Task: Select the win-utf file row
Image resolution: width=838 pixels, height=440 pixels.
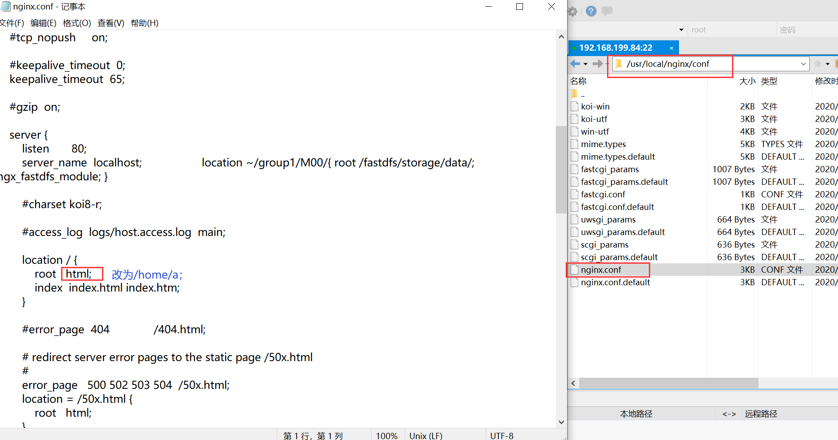Action: pos(703,131)
